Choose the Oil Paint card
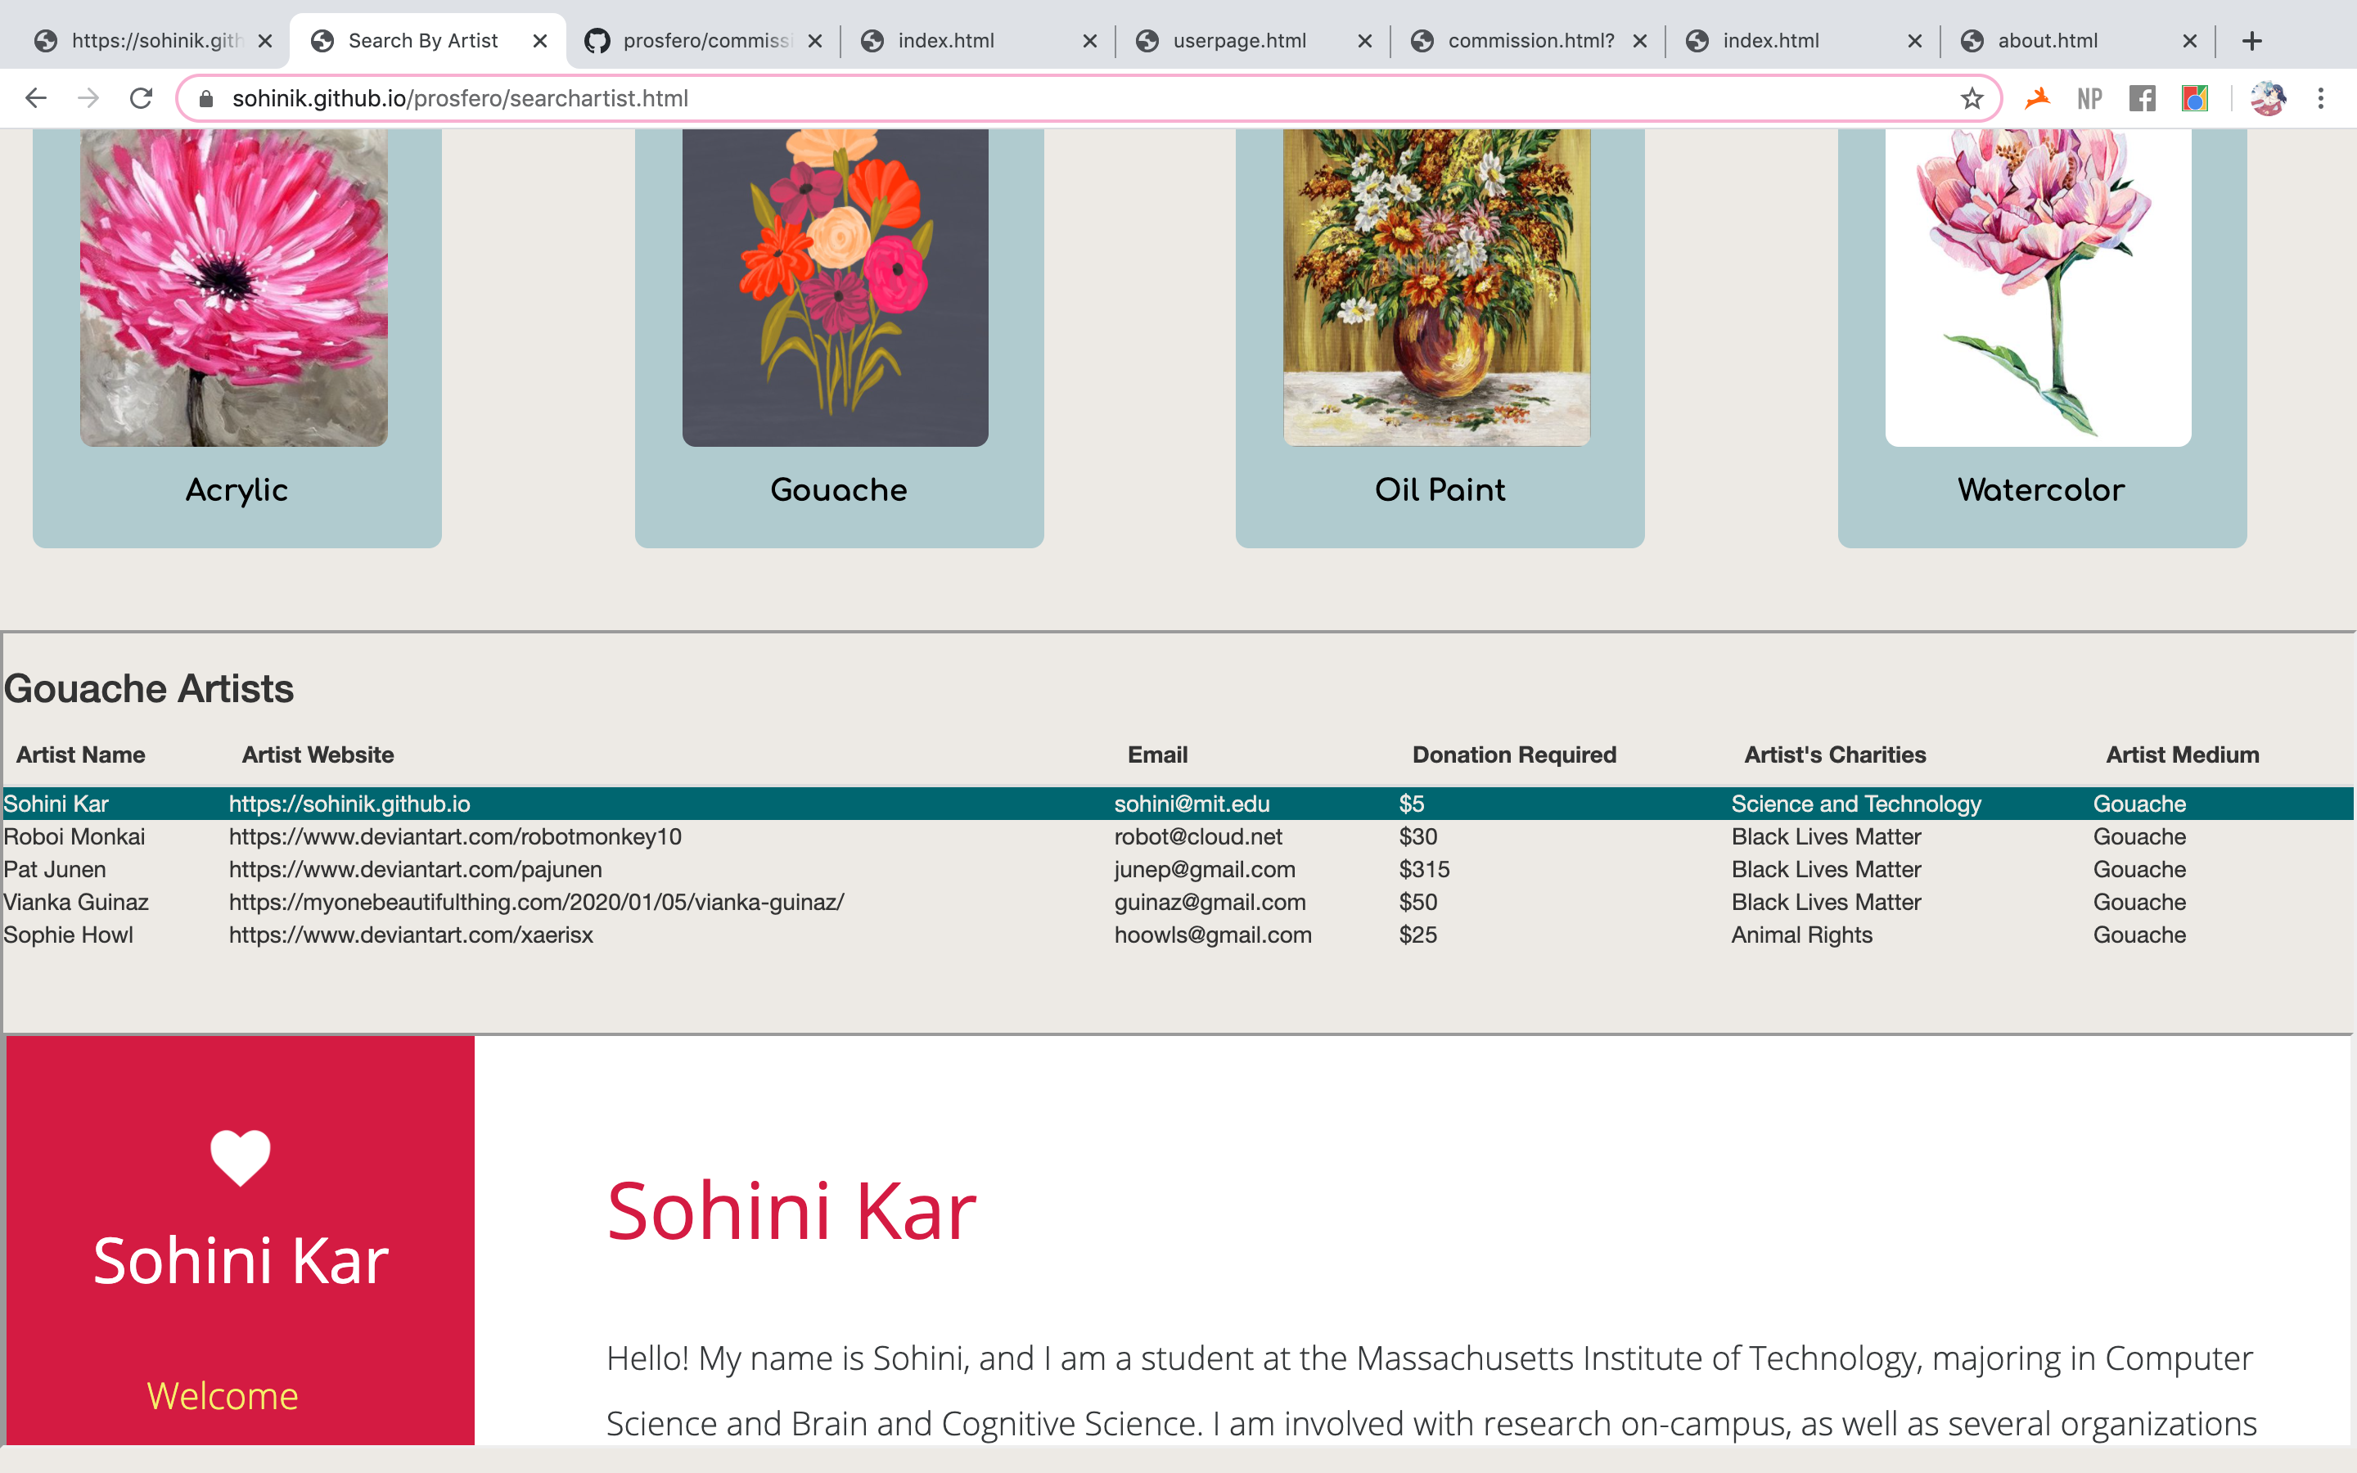 (1440, 336)
